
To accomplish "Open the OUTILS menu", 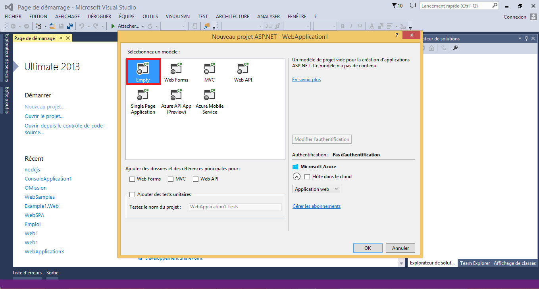I will [150, 17].
